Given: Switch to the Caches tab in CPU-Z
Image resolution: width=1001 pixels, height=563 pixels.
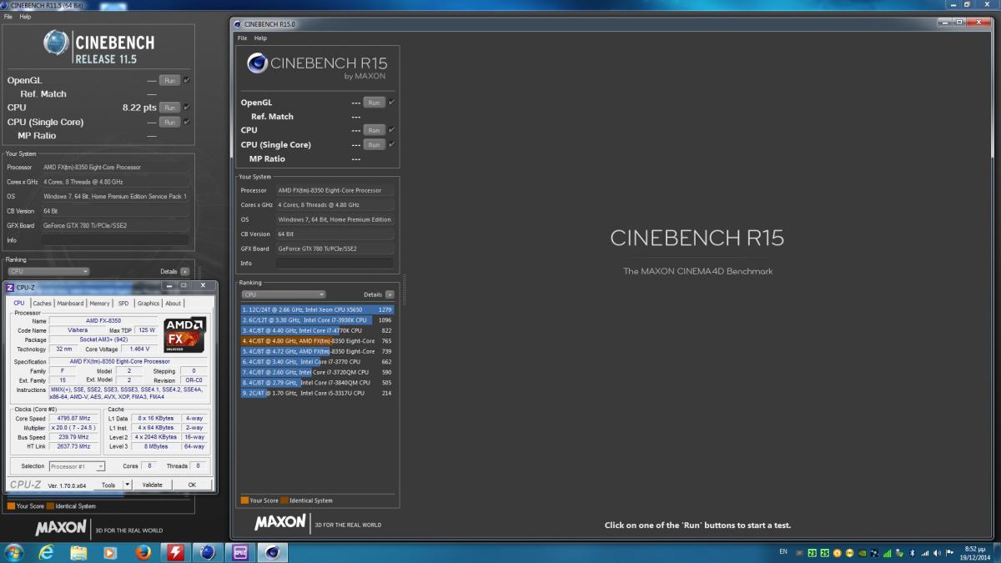Looking at the screenshot, I should point(42,304).
